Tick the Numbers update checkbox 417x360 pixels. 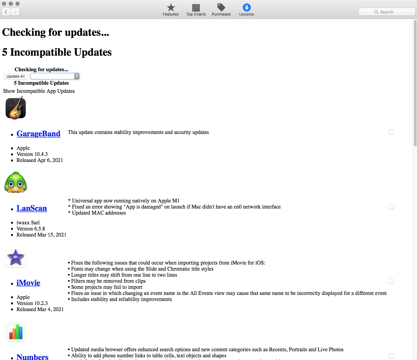point(391,356)
